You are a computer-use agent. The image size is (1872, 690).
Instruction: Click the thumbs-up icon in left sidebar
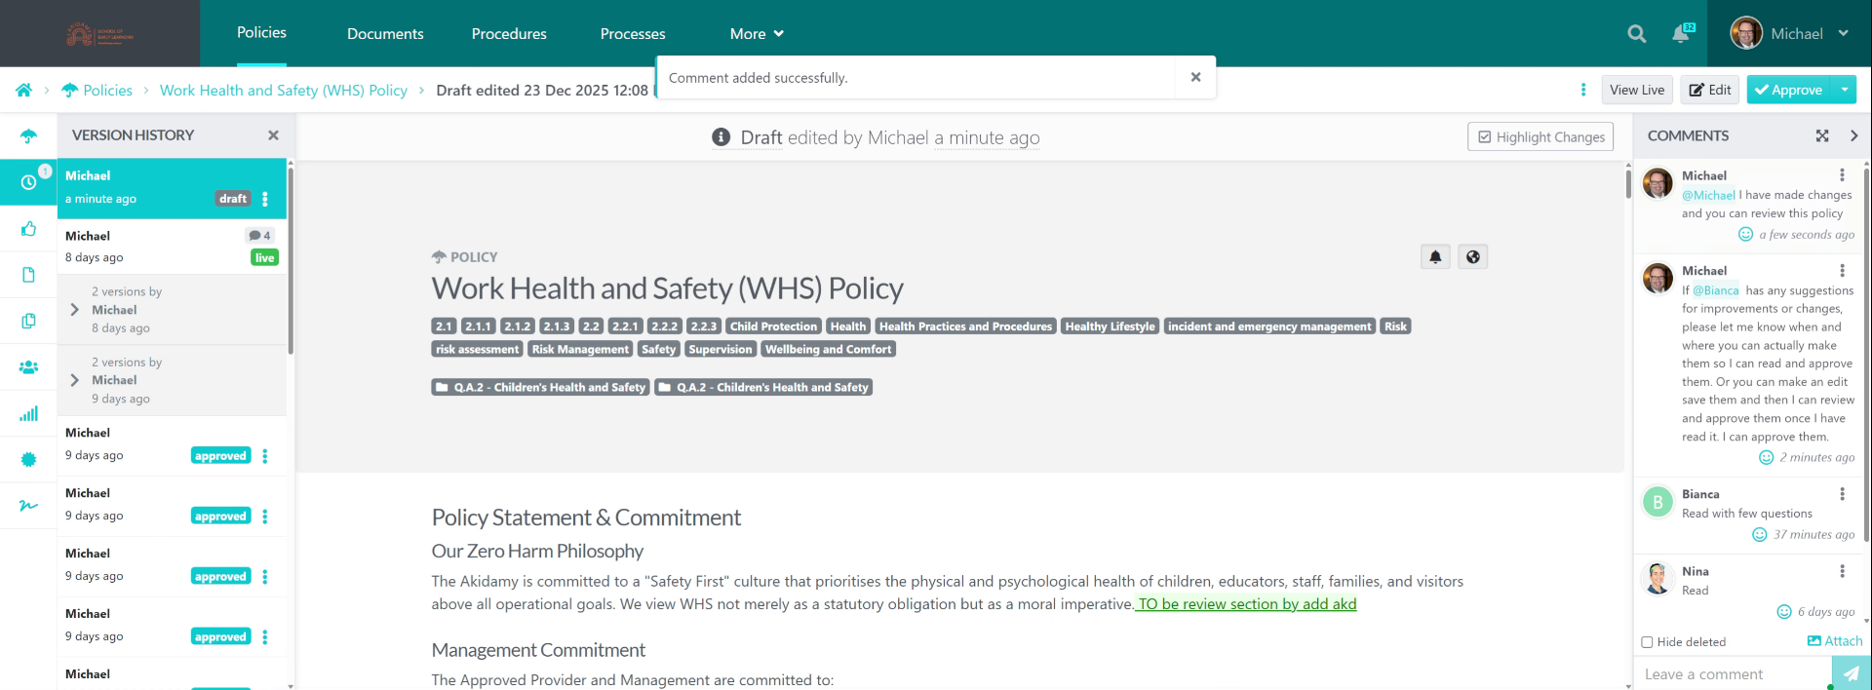29,229
